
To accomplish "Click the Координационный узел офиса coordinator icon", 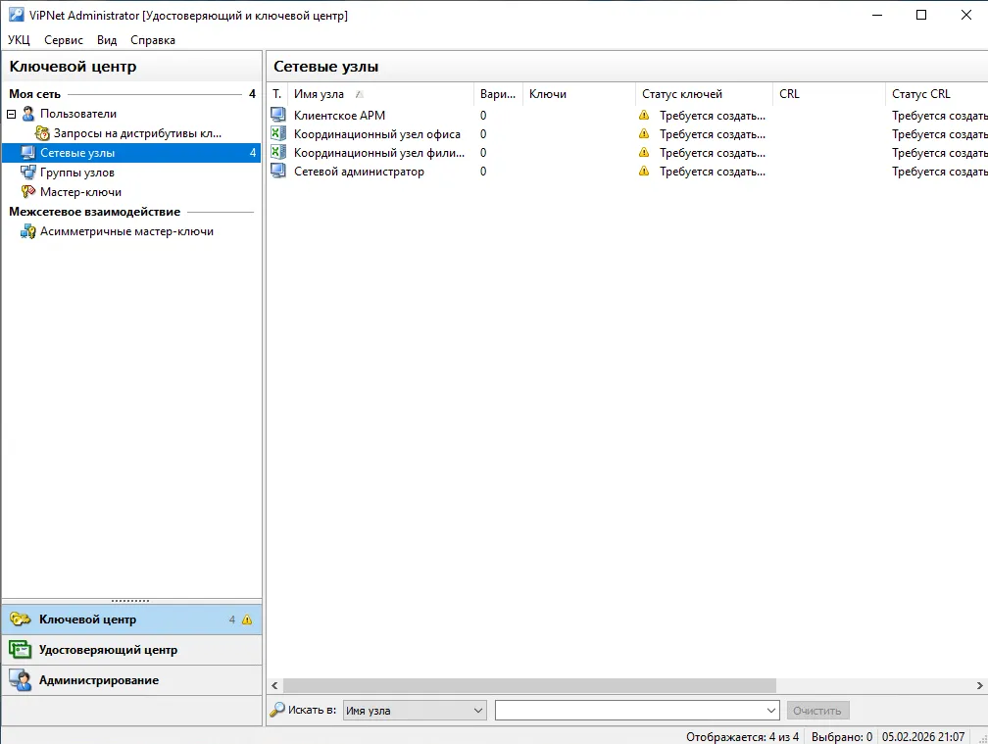I will click(278, 133).
